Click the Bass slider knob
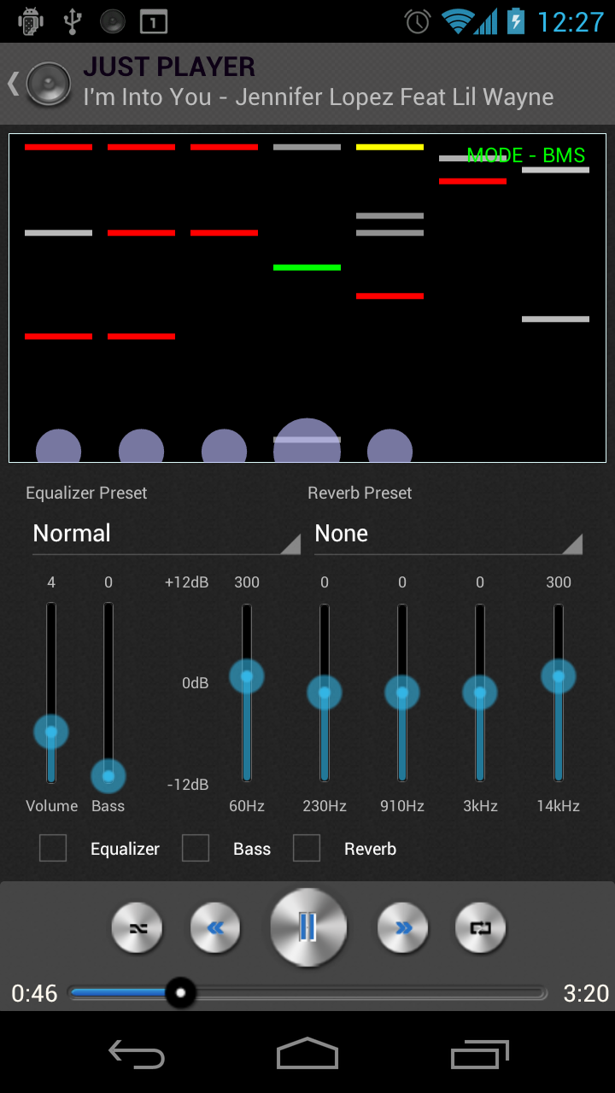Viewport: 615px width, 1093px height. [x=108, y=776]
